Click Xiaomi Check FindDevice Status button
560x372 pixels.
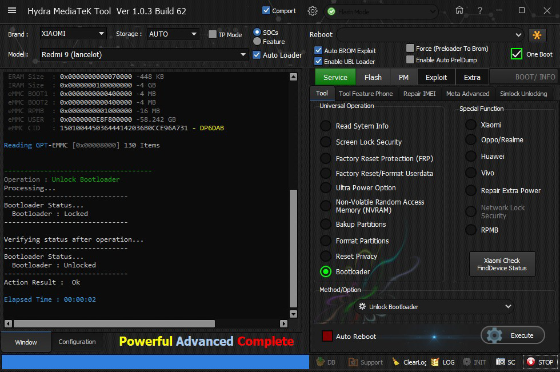click(502, 265)
